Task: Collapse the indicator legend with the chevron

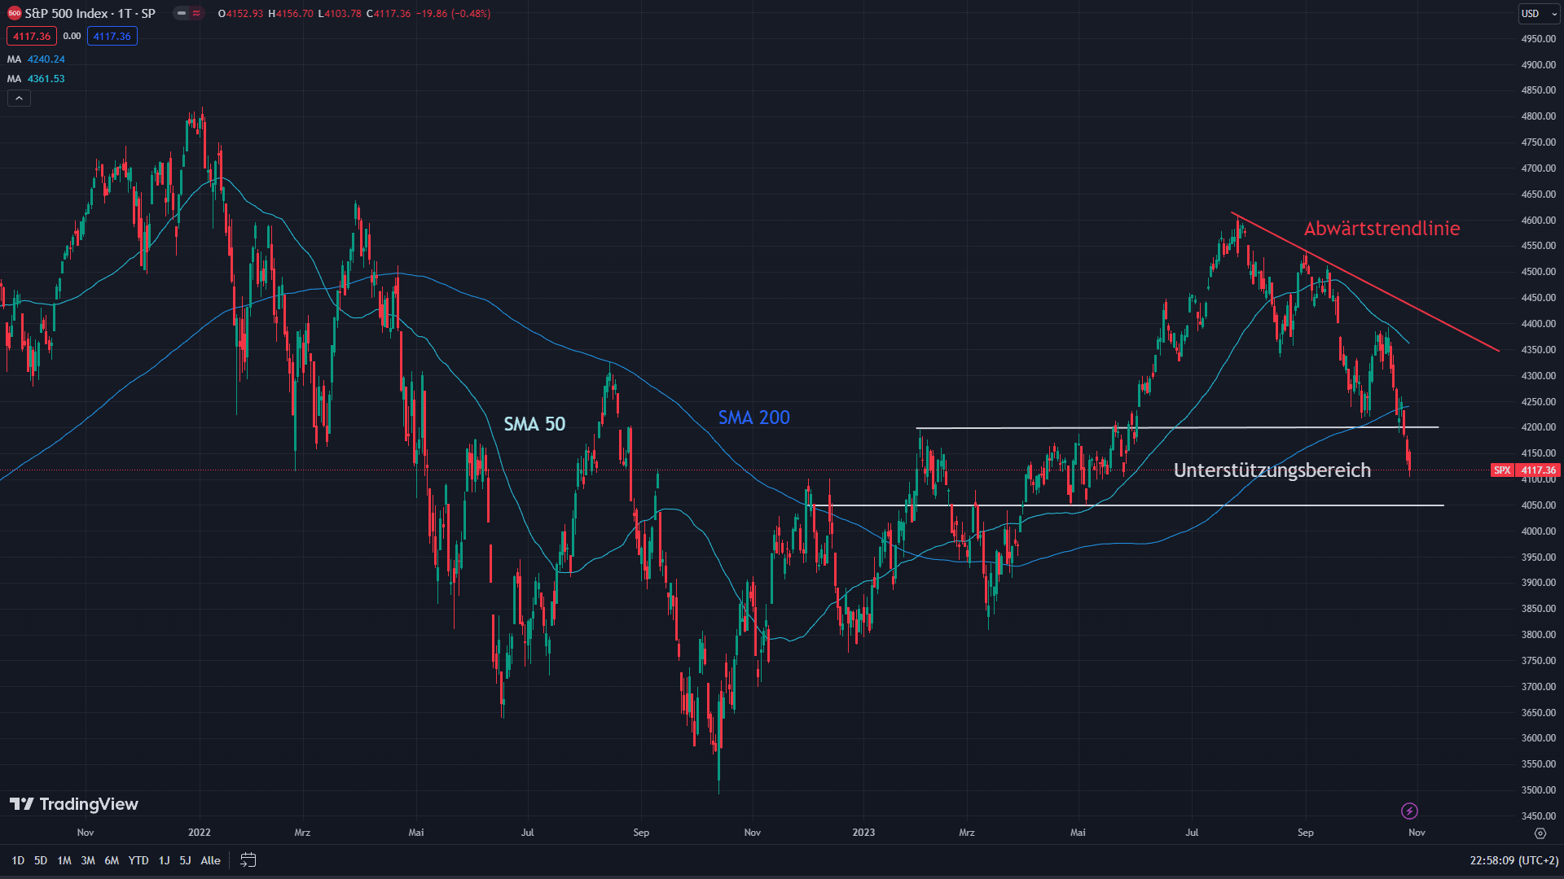Action: tap(19, 98)
